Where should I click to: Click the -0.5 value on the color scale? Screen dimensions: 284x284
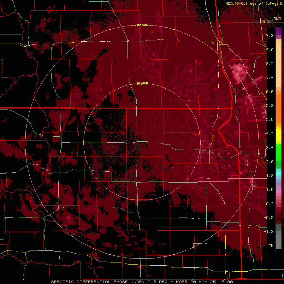269,218
